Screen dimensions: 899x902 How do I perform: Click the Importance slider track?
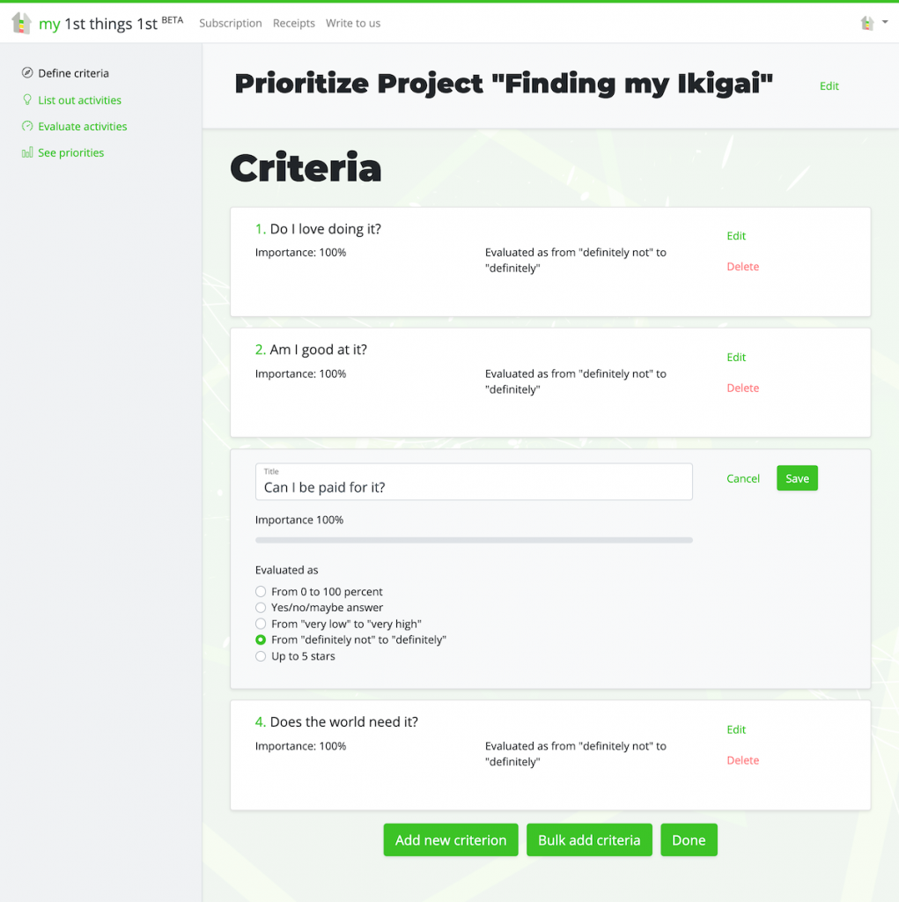tap(474, 540)
